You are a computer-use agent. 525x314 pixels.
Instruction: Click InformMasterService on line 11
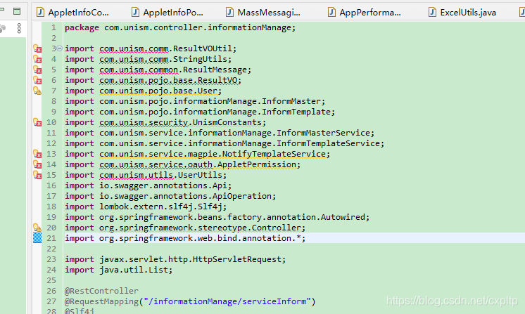[324, 133]
